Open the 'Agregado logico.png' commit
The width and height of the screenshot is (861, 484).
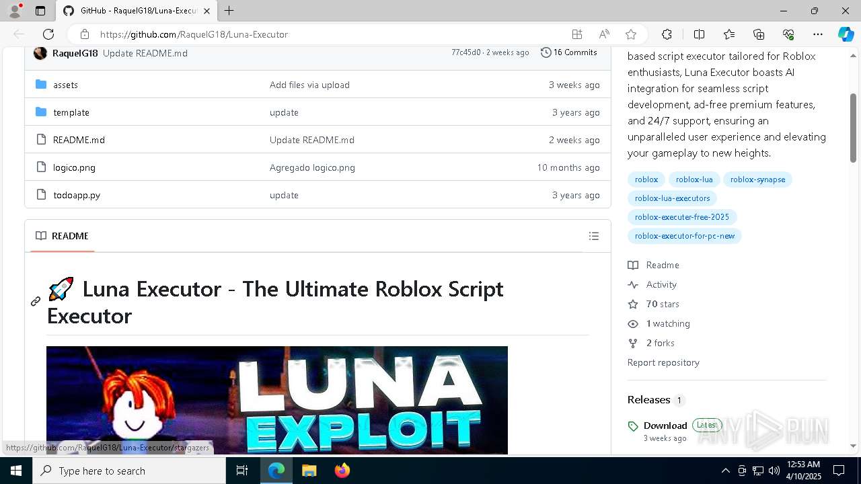pyautogui.click(x=312, y=167)
